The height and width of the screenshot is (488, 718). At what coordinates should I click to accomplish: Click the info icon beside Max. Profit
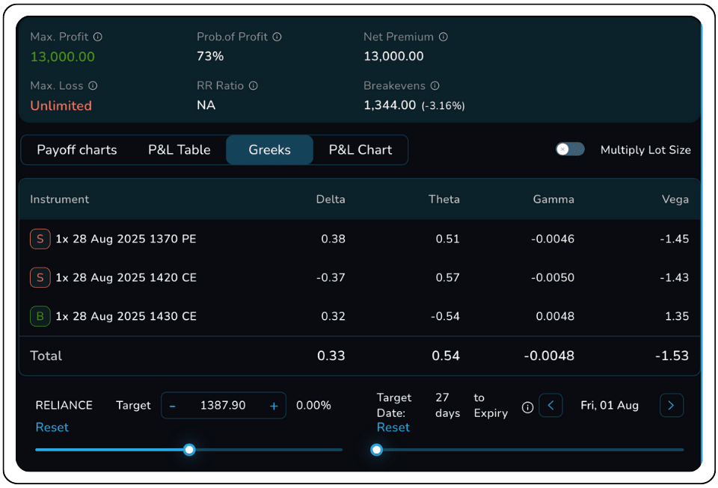pyautogui.click(x=98, y=37)
